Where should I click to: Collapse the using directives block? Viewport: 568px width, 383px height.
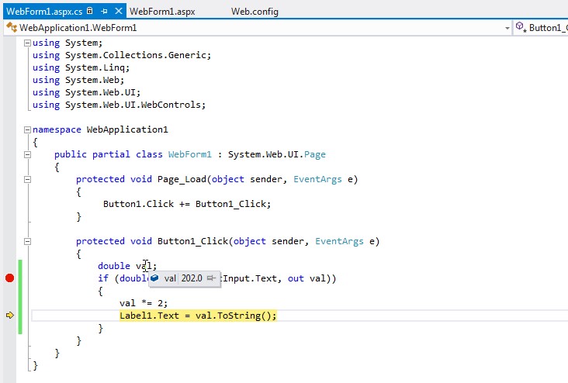click(27, 43)
